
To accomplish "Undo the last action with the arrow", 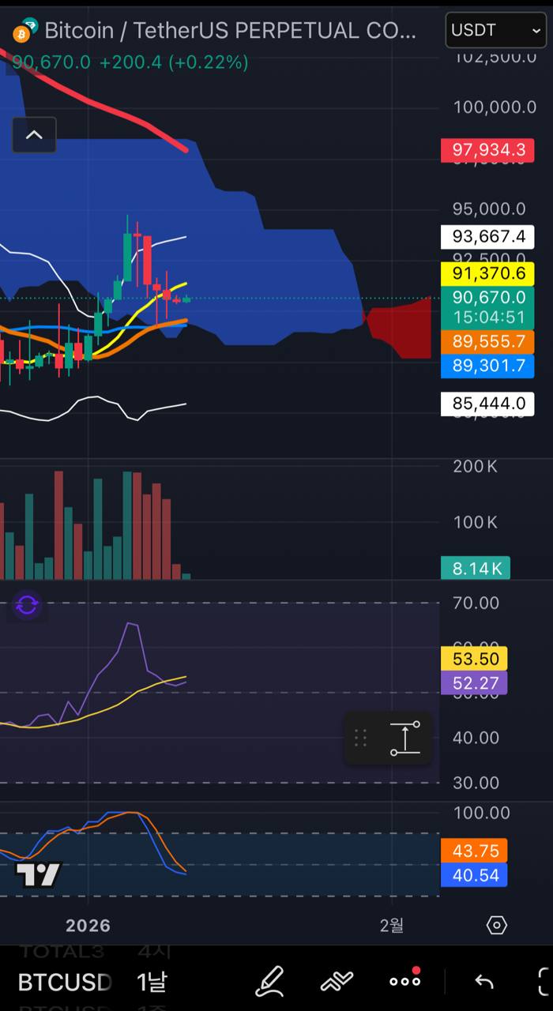I will pos(483,982).
